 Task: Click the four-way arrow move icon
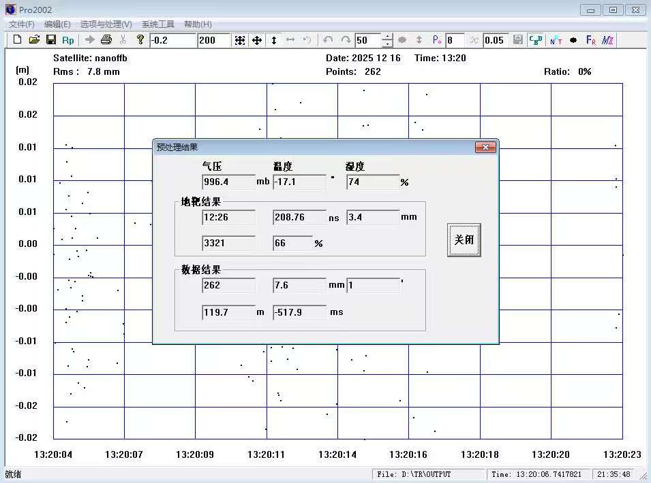(x=257, y=40)
